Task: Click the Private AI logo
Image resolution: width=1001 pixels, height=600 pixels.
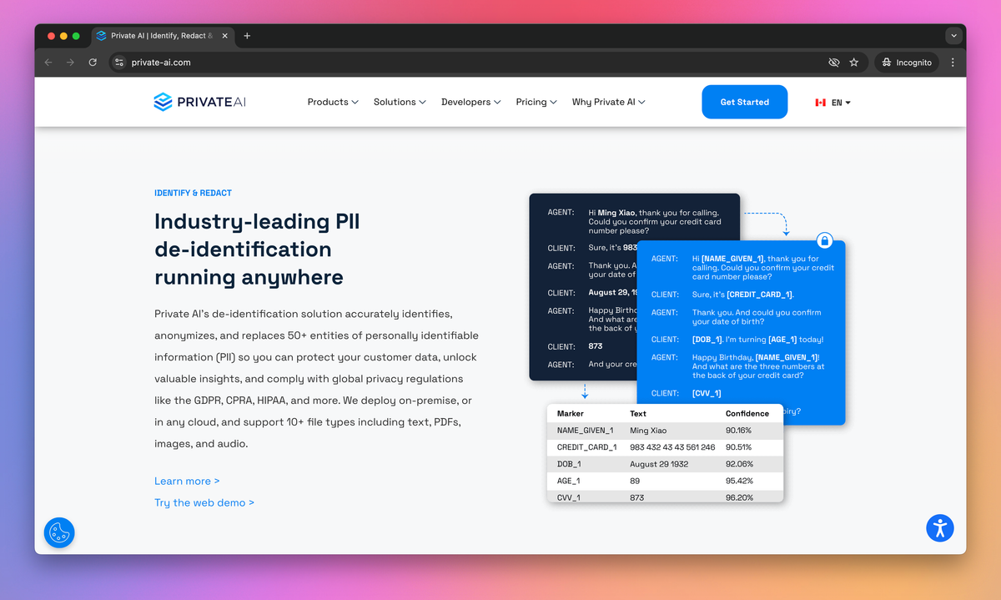Action: click(199, 102)
